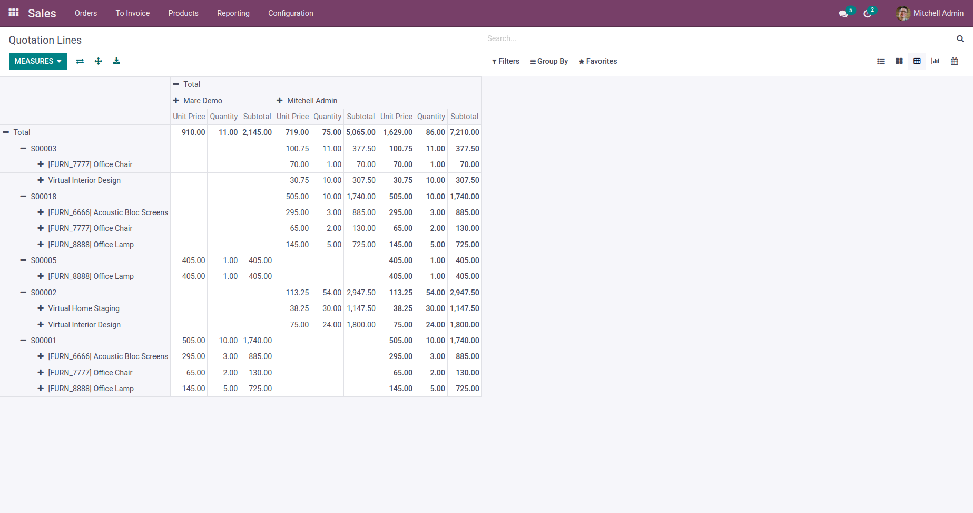Image resolution: width=973 pixels, height=513 pixels.
Task: Open the Favorites menu
Action: (x=597, y=61)
